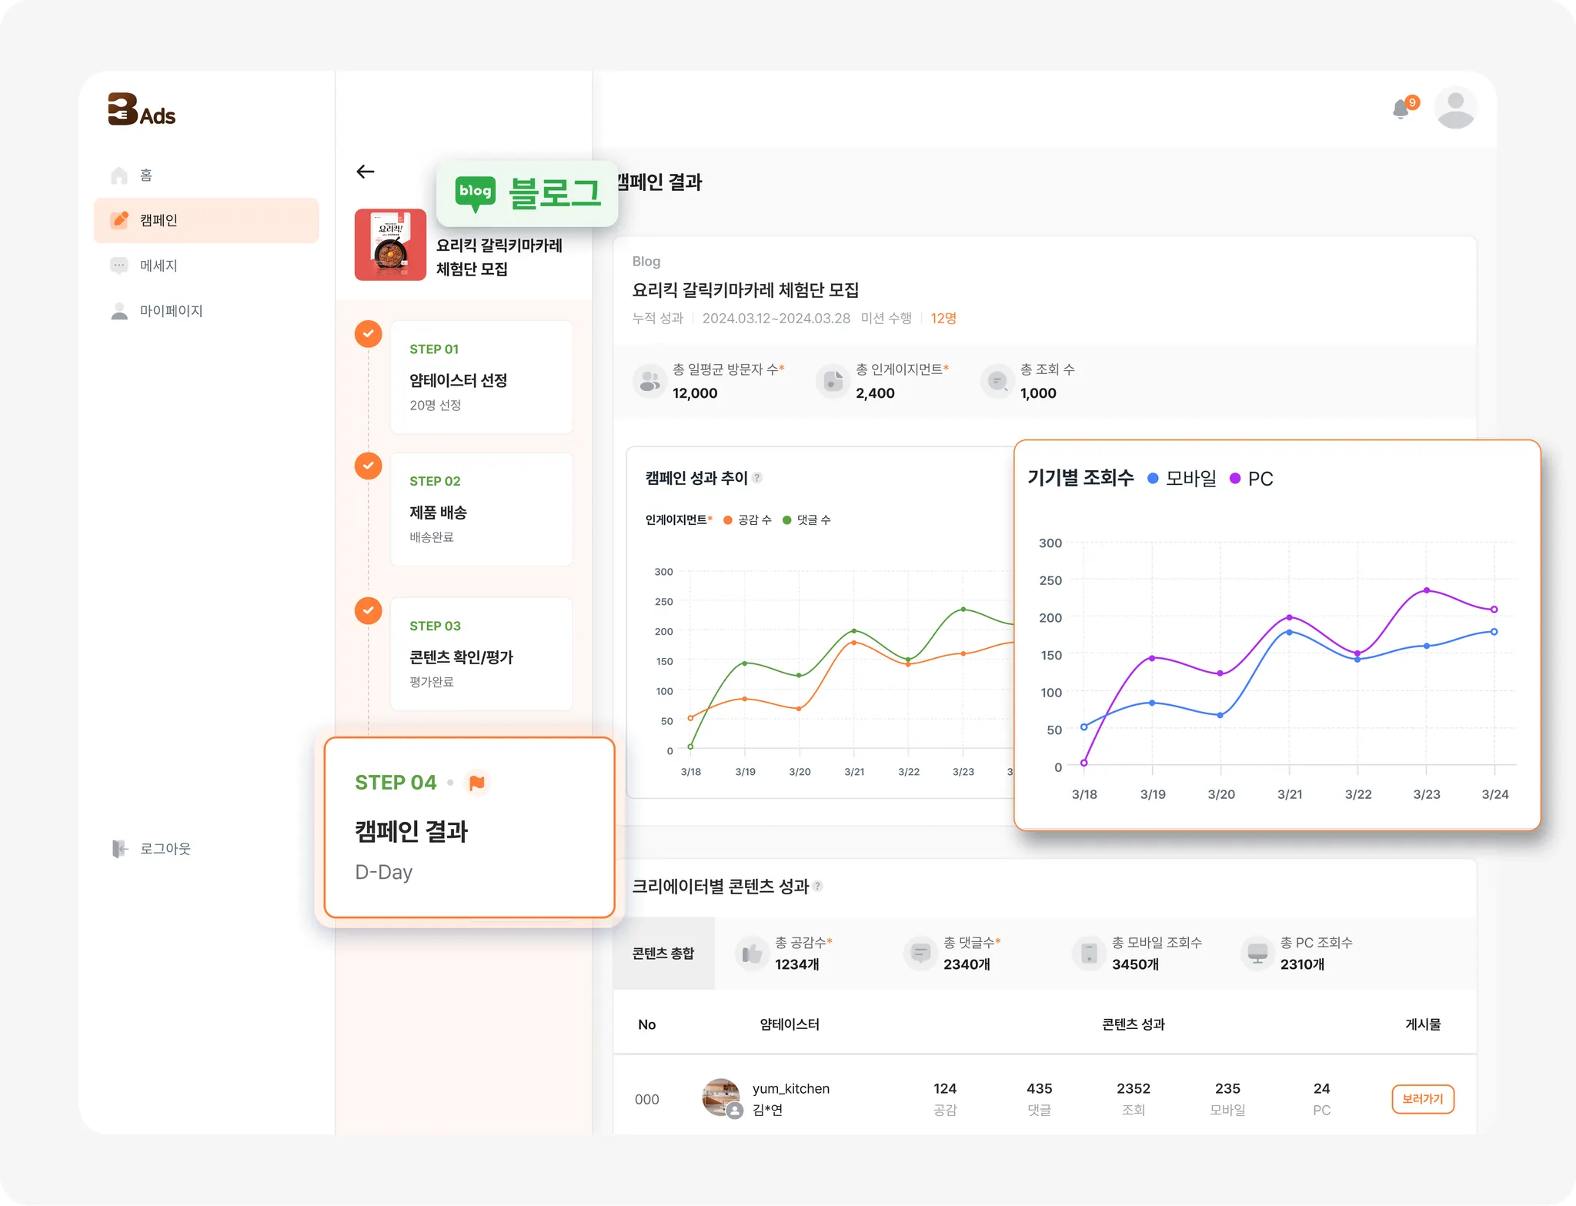Click the notification bell icon
The width and height of the screenshot is (1576, 1206).
pos(1401,109)
